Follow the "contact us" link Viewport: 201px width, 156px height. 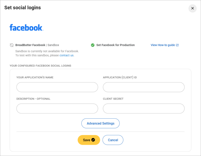[x=67, y=55]
